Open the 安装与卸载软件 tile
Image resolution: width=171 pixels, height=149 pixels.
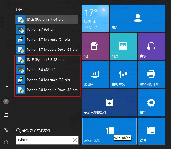(110, 103)
